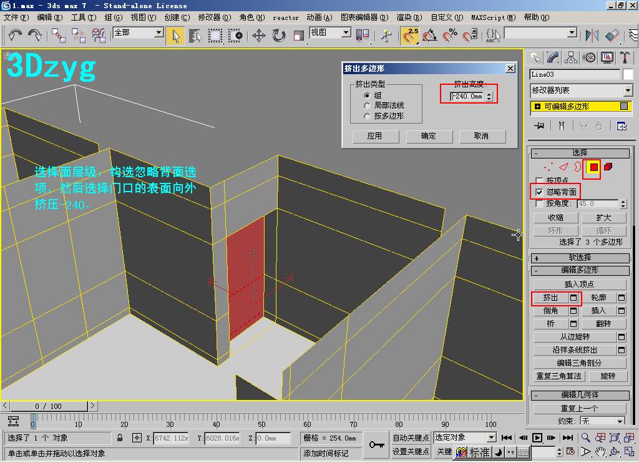
Task: Uncheck the 忽略背面 checkbox
Action: [539, 192]
